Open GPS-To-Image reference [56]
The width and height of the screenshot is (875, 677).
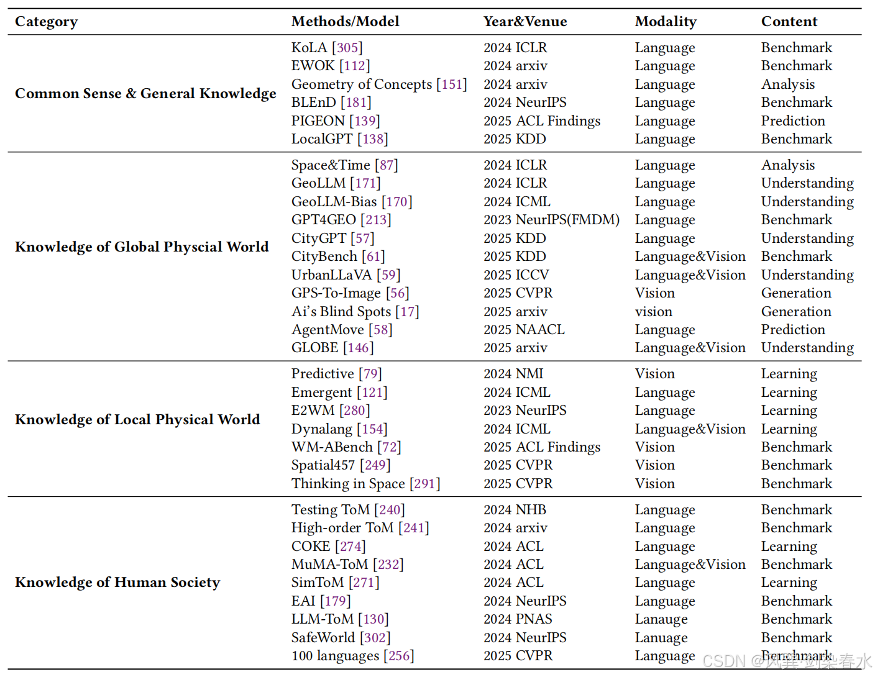(398, 293)
